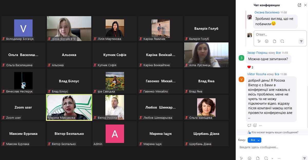Open the 'Все' recipient dropdown
308x160 pixels.
254,140
